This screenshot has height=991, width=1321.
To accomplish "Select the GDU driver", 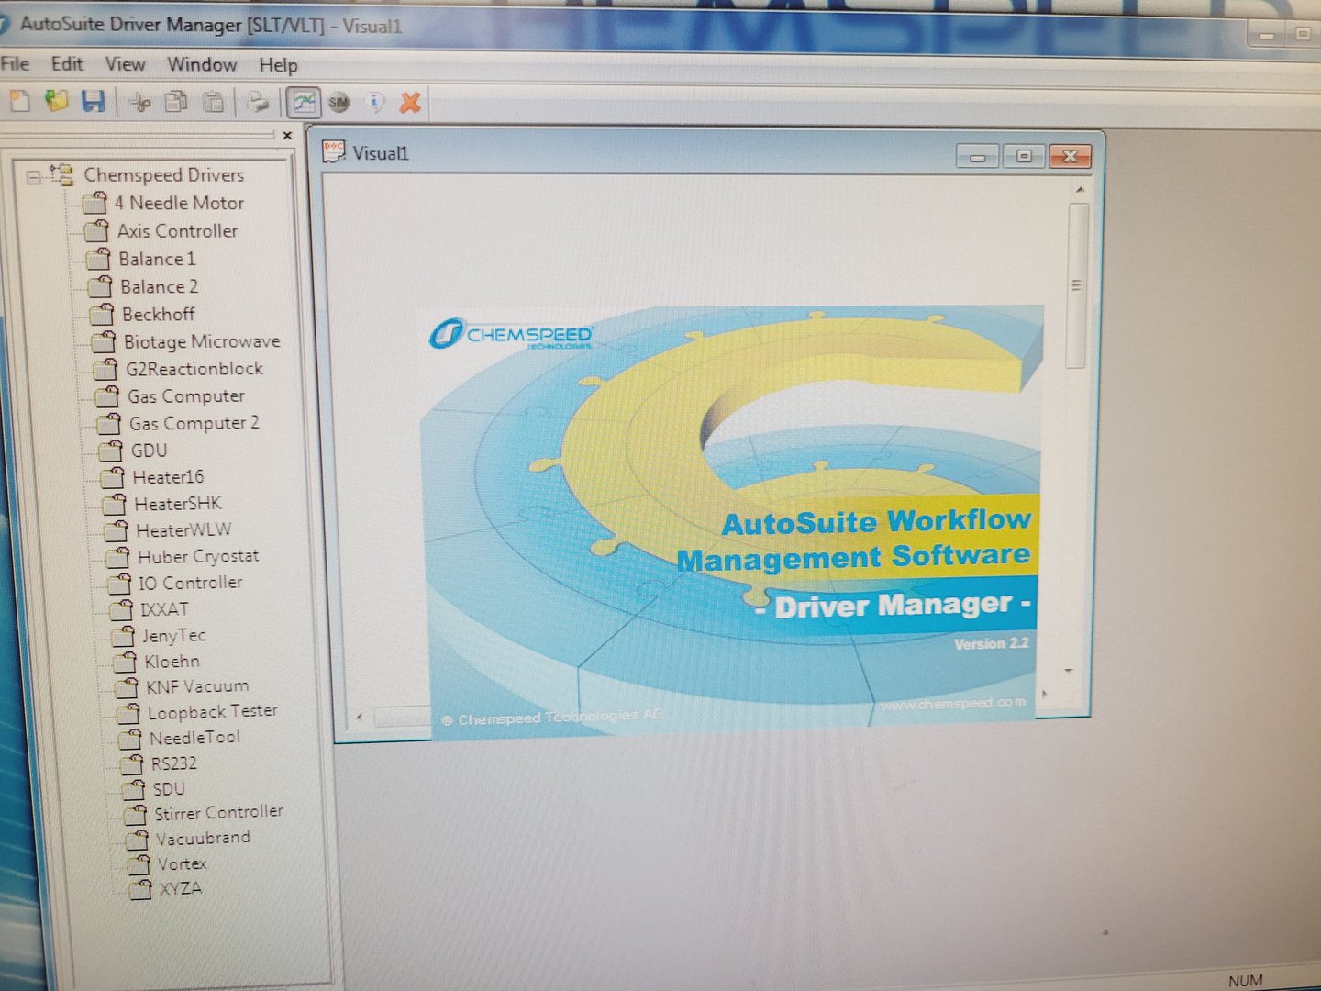I will click(x=149, y=451).
